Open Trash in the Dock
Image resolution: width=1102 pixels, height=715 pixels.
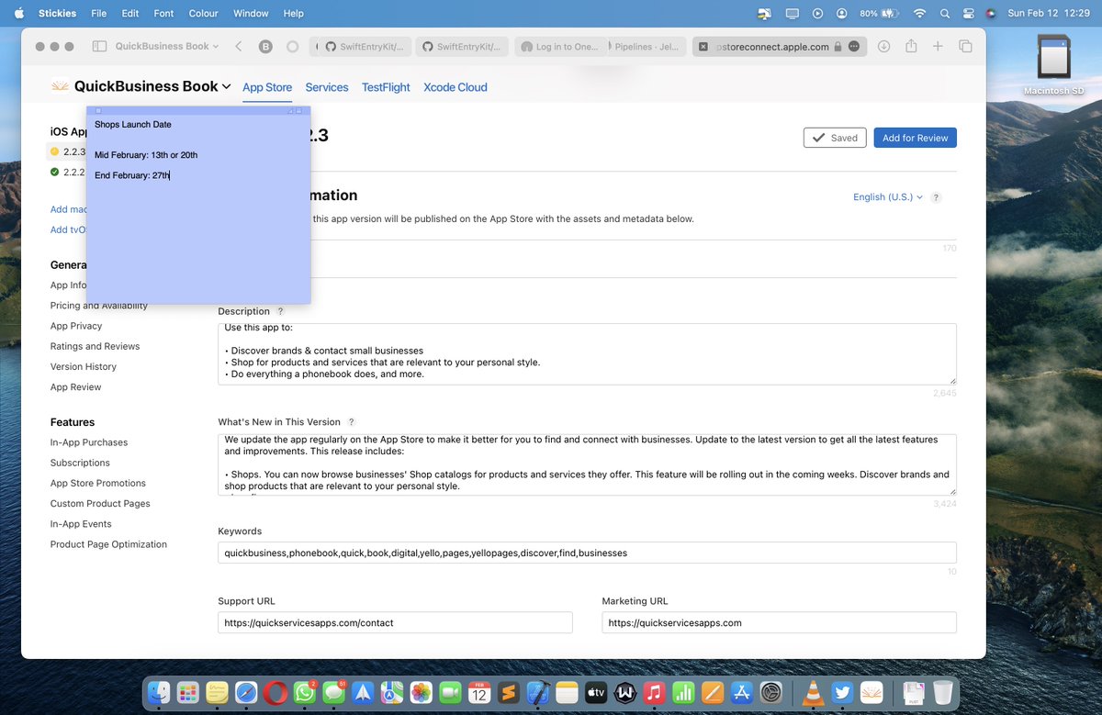pyautogui.click(x=942, y=692)
